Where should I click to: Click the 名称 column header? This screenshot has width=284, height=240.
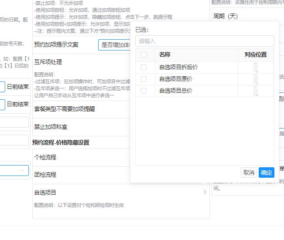click(x=165, y=55)
